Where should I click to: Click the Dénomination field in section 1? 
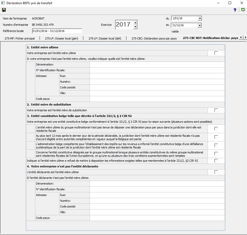pyautogui.click(x=157, y=65)
